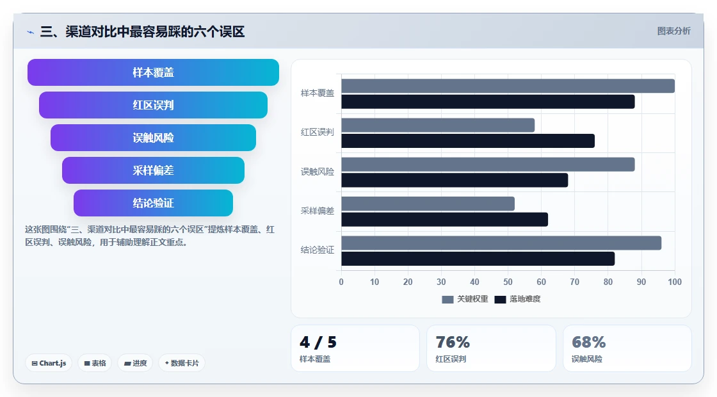Click the dark 误触风险 落地难度 chart bar
Screen dimensions: 717x397
(x=455, y=180)
